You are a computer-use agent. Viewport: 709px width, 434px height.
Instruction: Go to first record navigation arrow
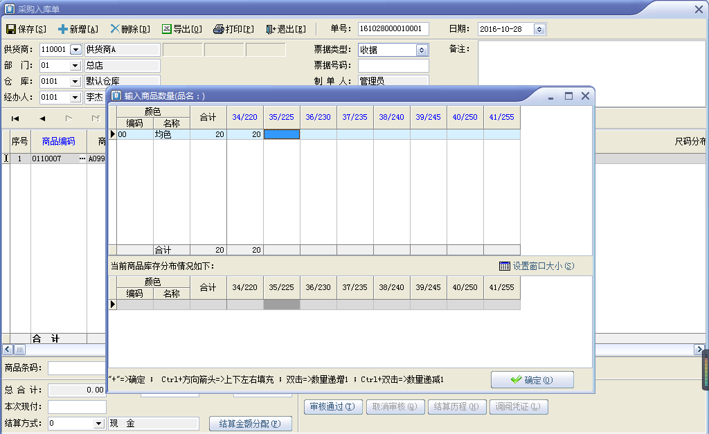[15, 118]
